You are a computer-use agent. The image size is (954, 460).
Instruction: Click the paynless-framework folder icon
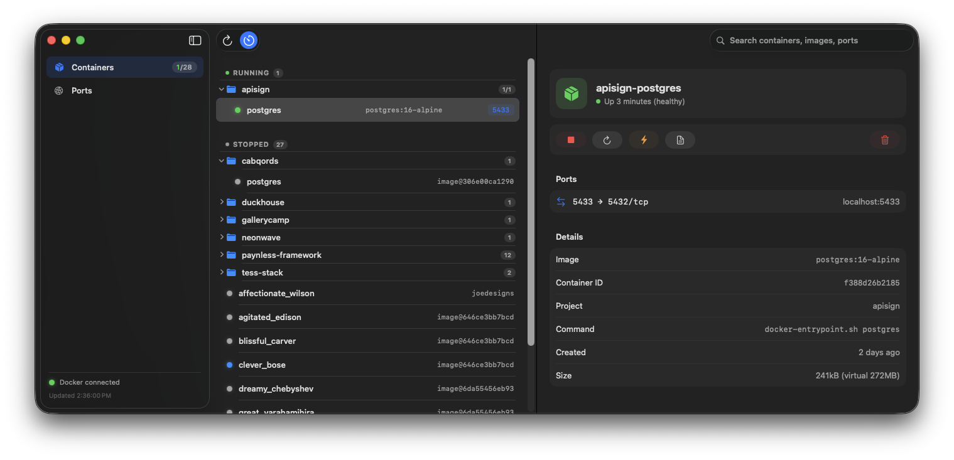tap(231, 255)
